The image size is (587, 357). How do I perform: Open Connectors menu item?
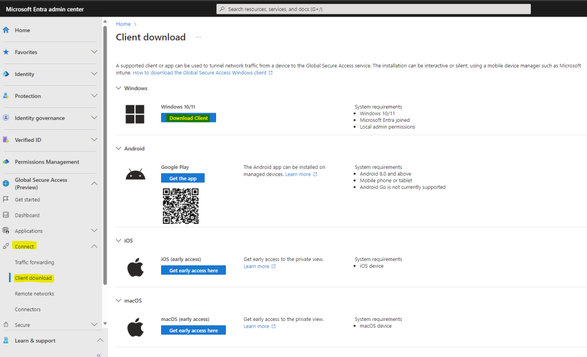(28, 309)
